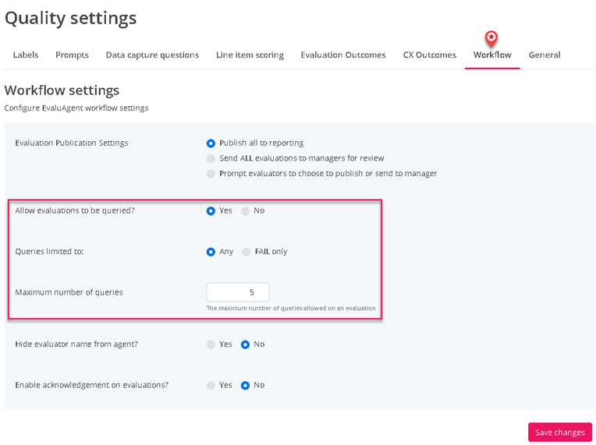Choose No for Hide evaluator name from agent
The image size is (596, 445).
pos(245,344)
